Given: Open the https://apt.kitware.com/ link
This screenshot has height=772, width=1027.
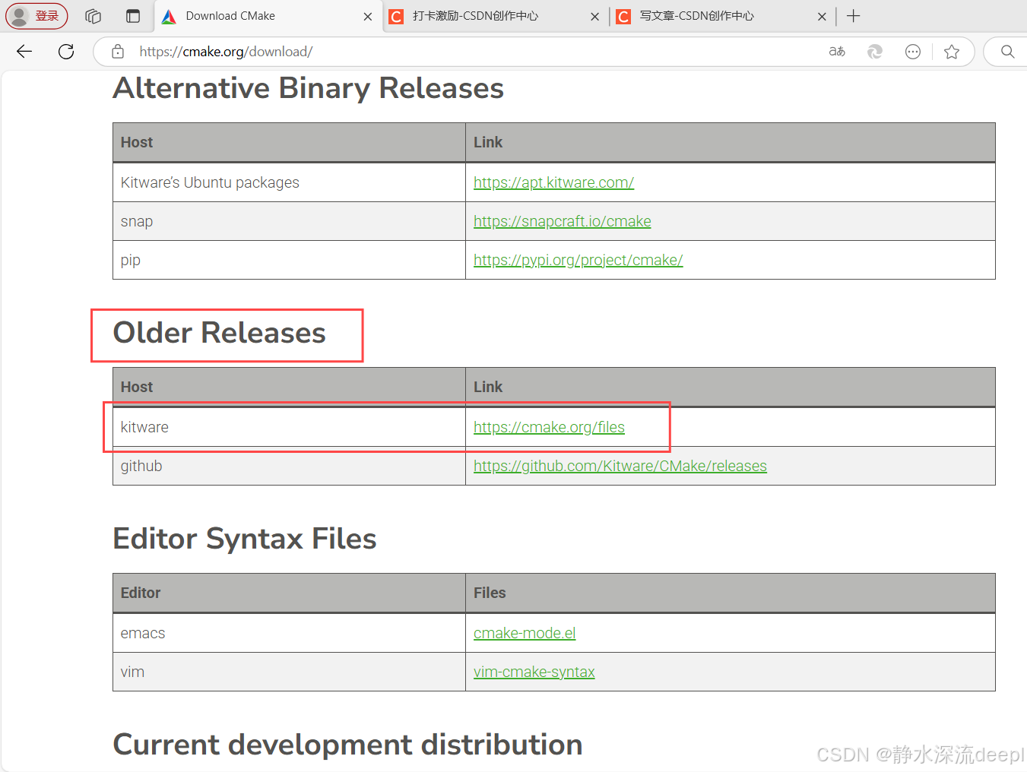Looking at the screenshot, I should (x=553, y=182).
